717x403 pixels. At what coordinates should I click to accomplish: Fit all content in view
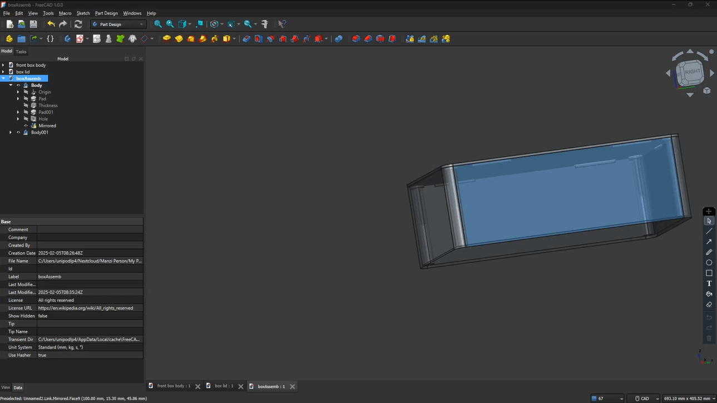[x=158, y=24]
